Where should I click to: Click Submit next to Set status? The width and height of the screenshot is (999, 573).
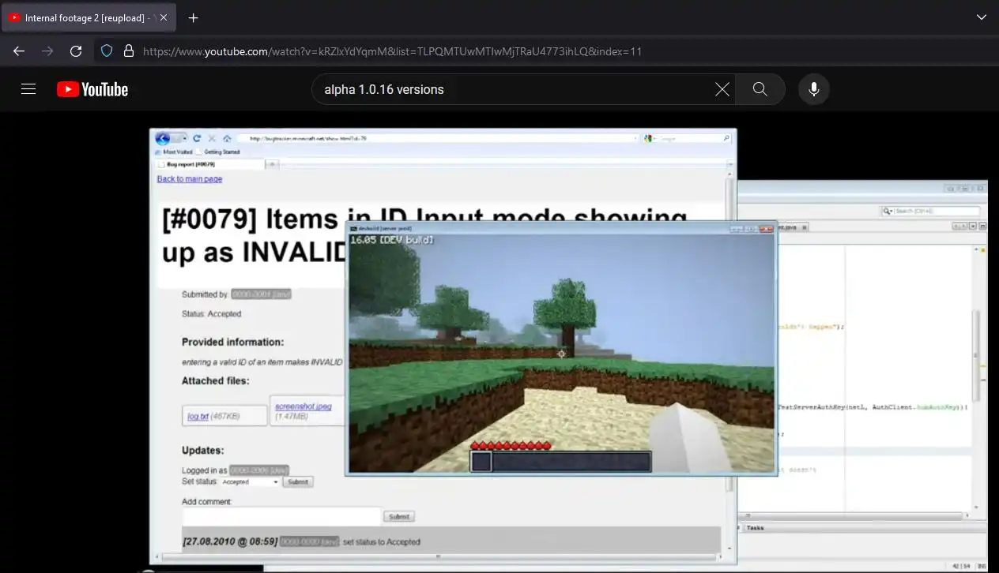(x=298, y=481)
